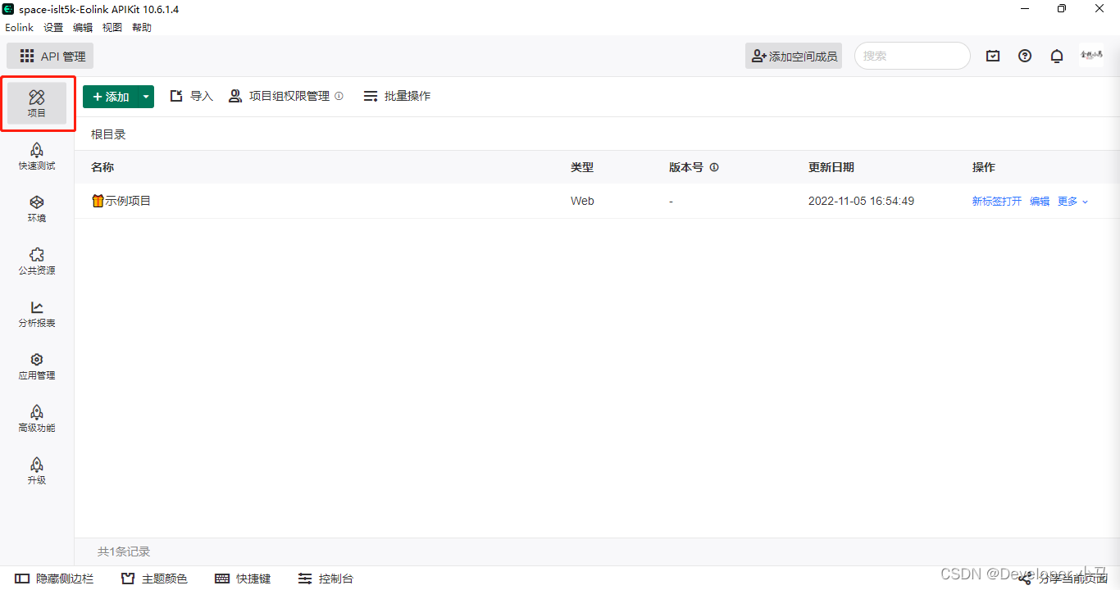Open the 示例项目 row
This screenshot has height=590, width=1120.
pyautogui.click(x=597, y=201)
